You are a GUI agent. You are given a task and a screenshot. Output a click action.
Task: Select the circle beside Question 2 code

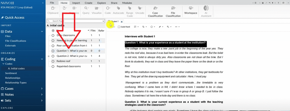point(53,56)
